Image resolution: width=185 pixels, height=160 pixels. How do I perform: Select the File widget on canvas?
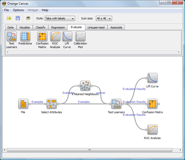click(x=23, y=104)
